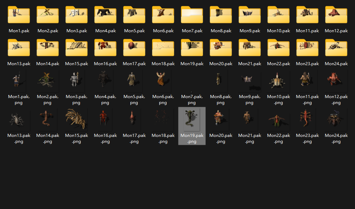
Task: Select the Mon21.pak folder
Action: (x=250, y=48)
